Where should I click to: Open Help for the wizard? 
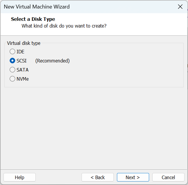[x=20, y=177]
